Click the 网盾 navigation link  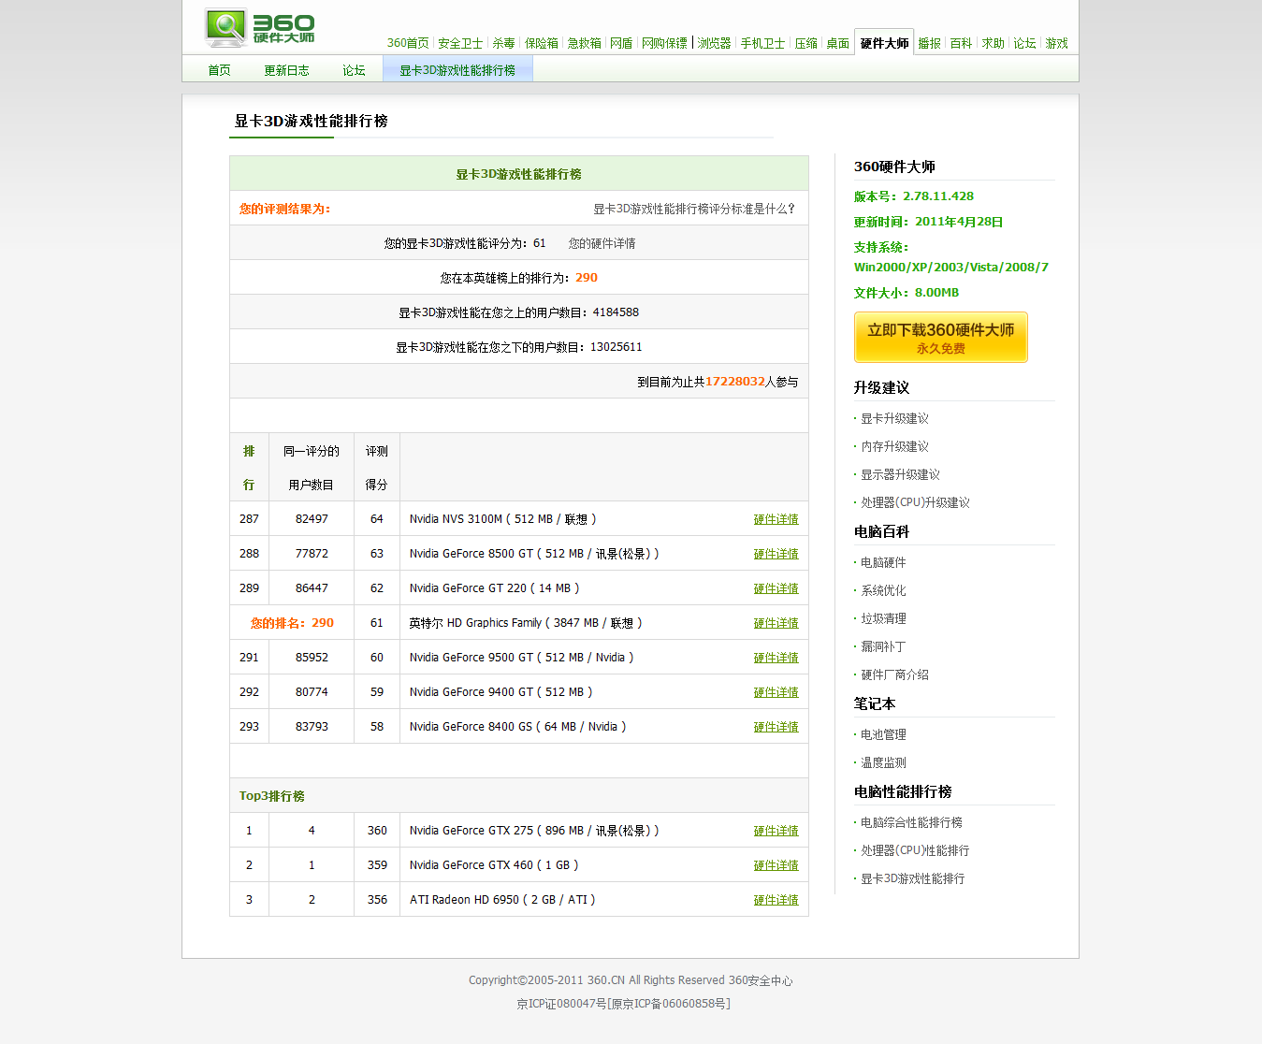pyautogui.click(x=621, y=43)
